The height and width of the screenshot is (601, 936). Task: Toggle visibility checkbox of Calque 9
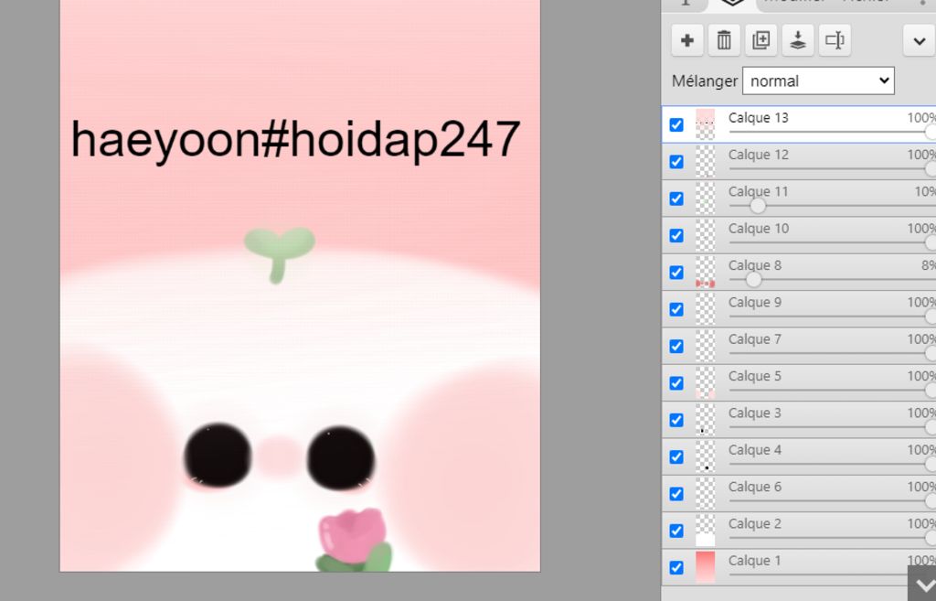(x=676, y=309)
